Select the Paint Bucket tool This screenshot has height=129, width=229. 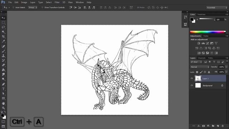[3, 70]
